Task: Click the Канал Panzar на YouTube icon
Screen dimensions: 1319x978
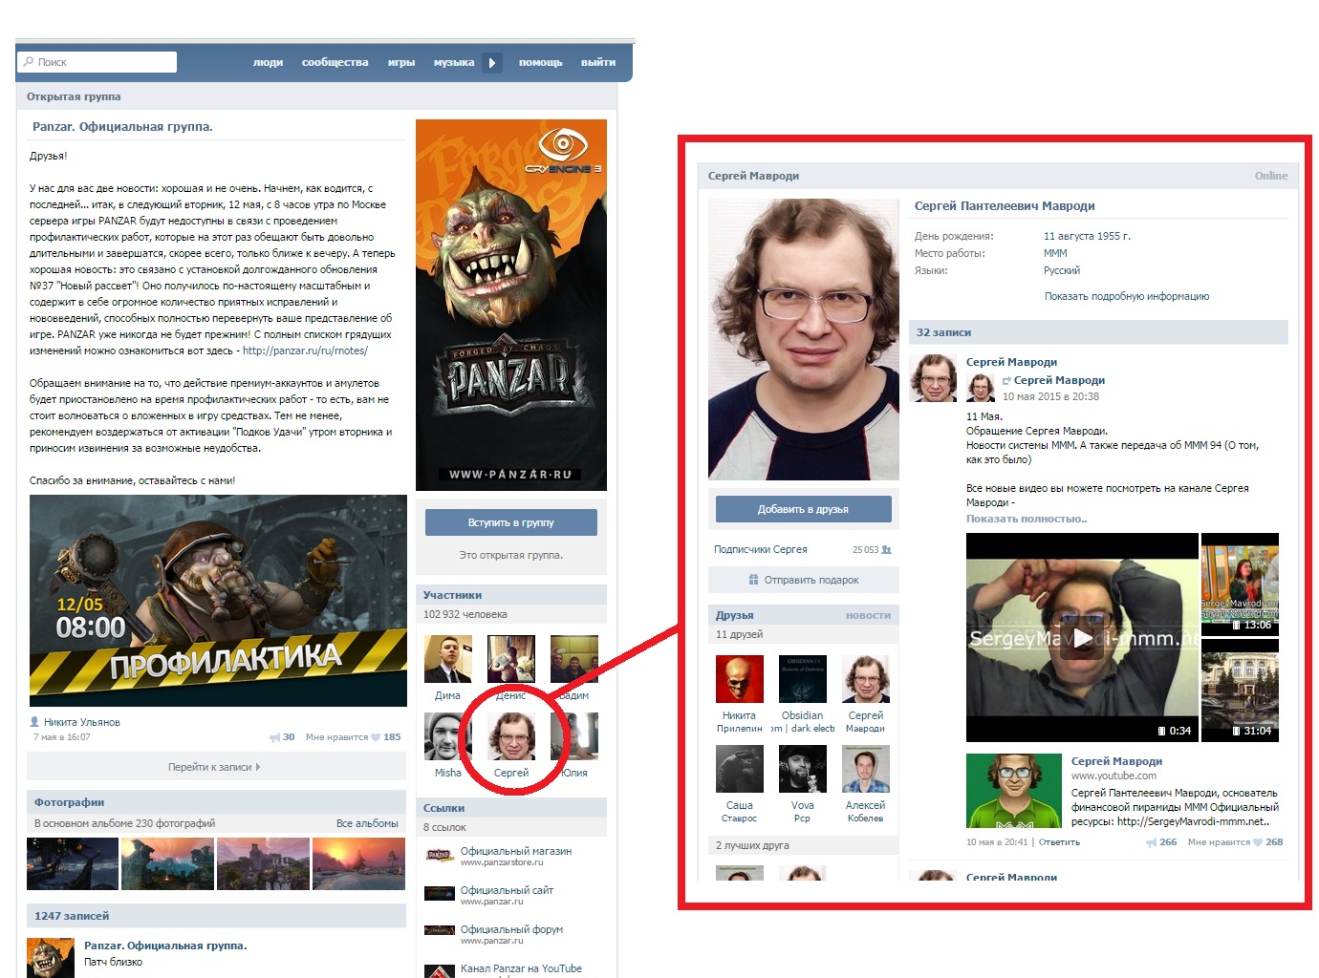Action: pos(439,971)
